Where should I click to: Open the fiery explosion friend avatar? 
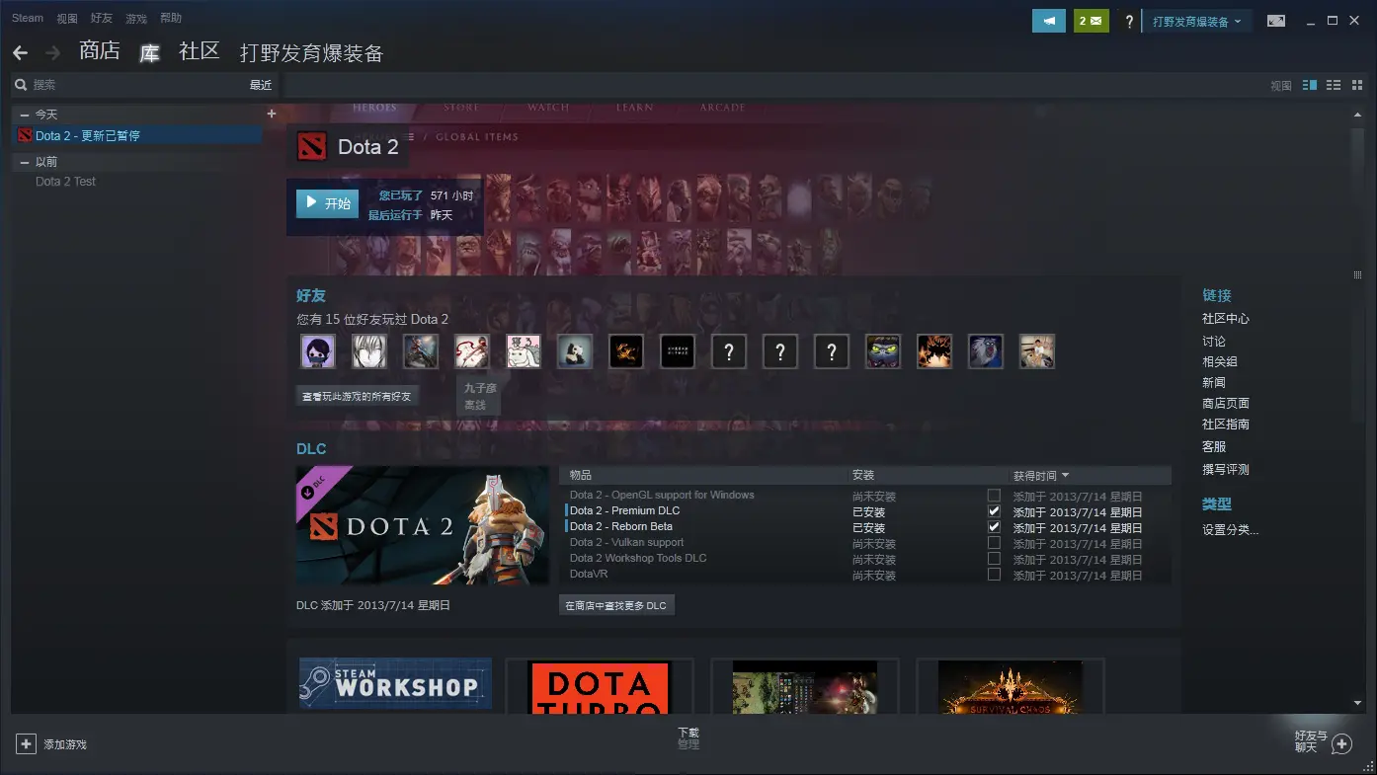(934, 351)
